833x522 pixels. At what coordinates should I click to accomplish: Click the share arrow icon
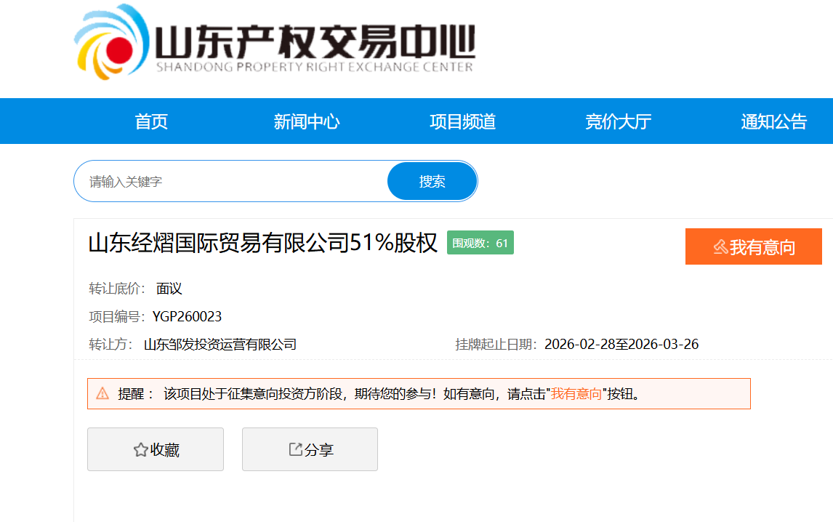point(295,449)
